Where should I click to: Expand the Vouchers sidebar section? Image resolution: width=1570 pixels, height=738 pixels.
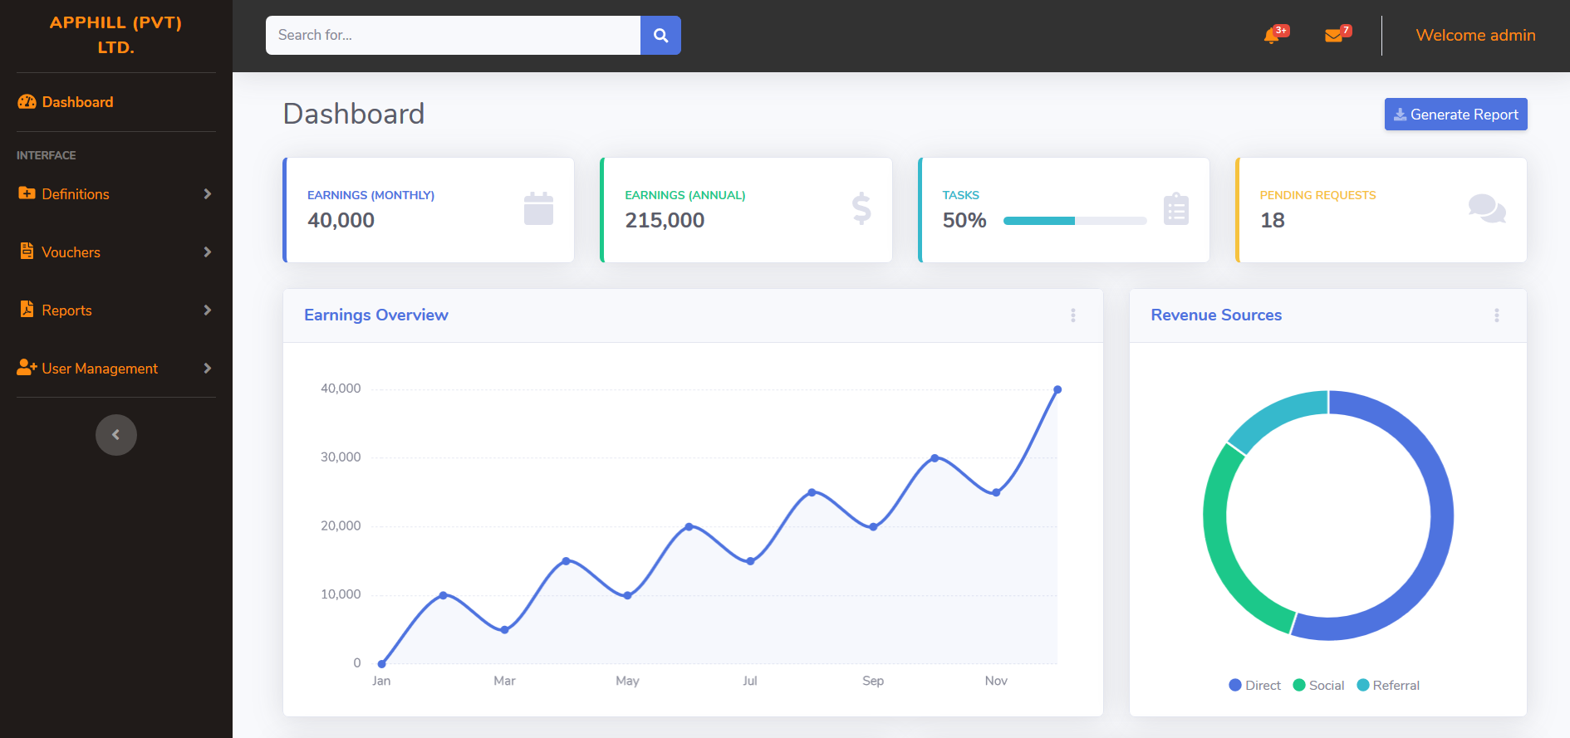coord(115,252)
